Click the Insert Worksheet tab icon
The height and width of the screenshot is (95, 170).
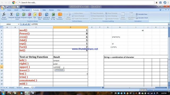pyautogui.click(x=32, y=88)
